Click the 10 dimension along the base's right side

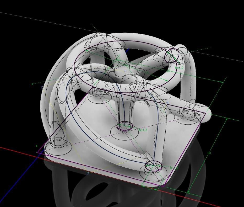coord(209,153)
